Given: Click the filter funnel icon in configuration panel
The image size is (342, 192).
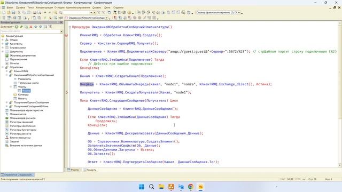Looking at the screenshot, I should (x=50, y=27).
